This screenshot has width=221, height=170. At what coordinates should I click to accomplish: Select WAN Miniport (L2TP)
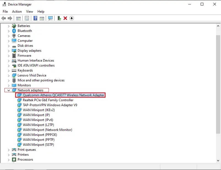tap(38, 125)
